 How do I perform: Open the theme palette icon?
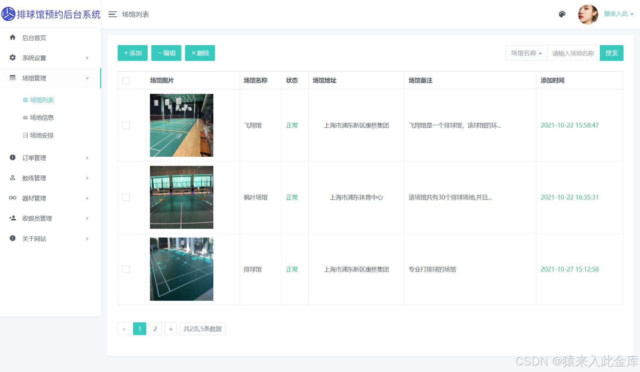tap(562, 14)
